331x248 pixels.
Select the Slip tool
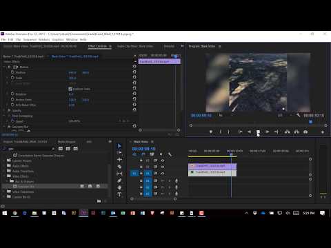pyautogui.click(x=119, y=174)
